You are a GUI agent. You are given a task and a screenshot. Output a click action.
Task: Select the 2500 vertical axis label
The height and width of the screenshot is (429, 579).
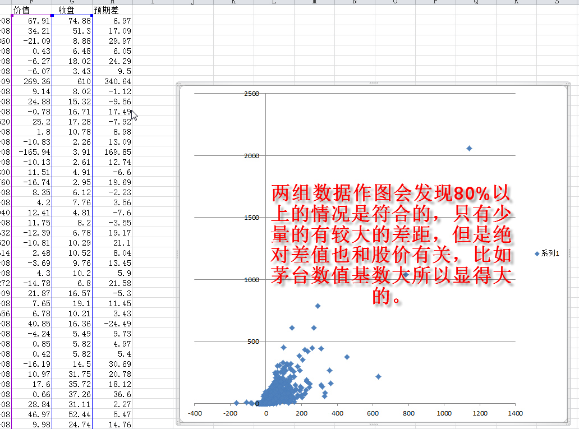(252, 94)
